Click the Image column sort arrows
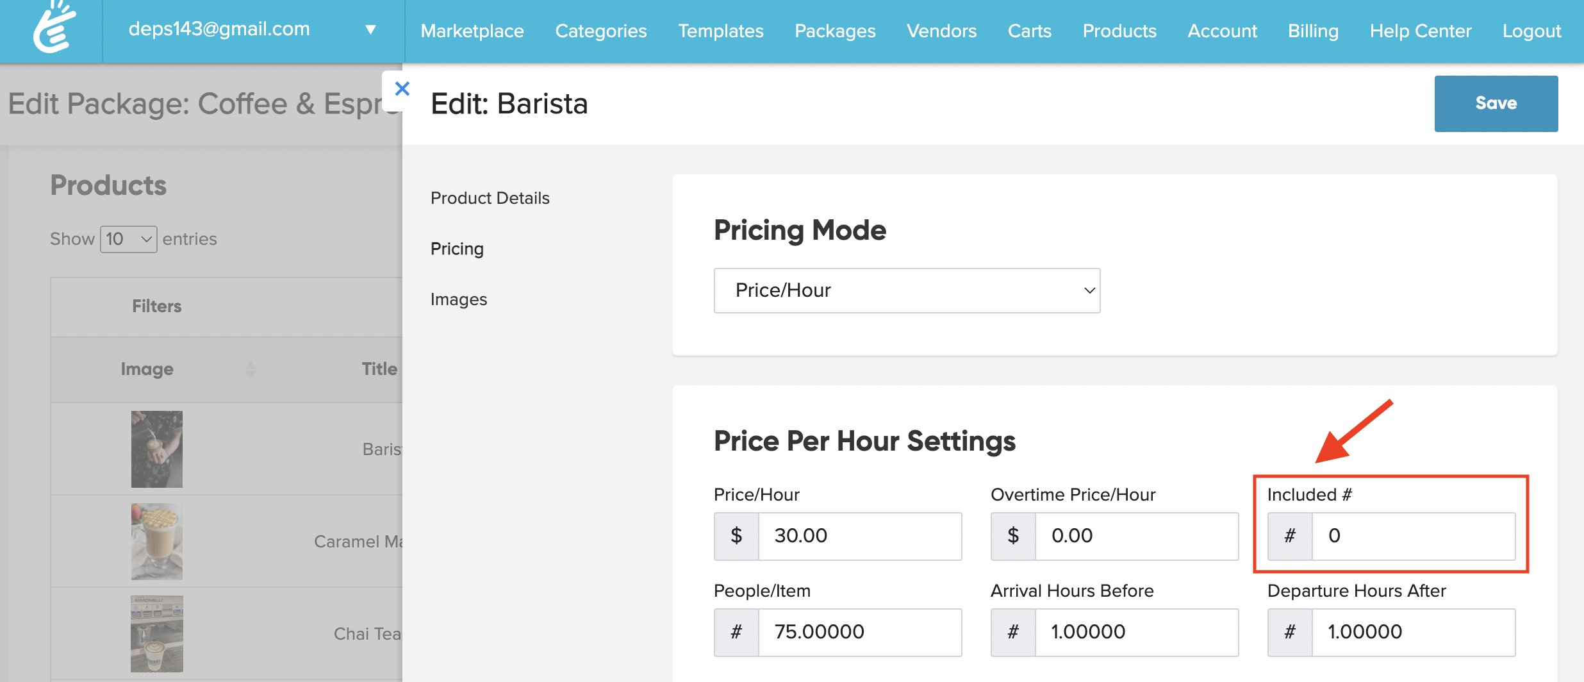1584x682 pixels. (x=251, y=369)
